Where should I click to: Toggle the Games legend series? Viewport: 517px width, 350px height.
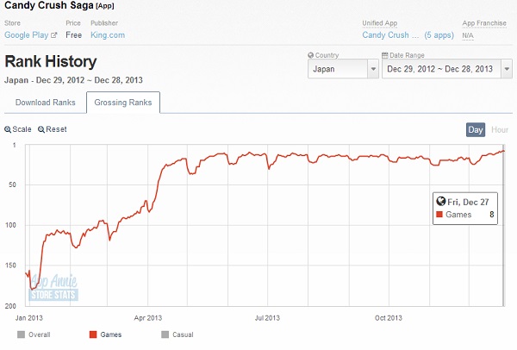tap(105, 334)
